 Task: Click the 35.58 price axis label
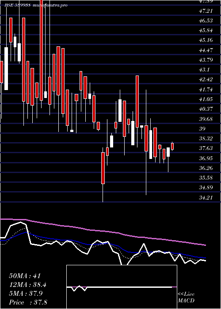206,178
